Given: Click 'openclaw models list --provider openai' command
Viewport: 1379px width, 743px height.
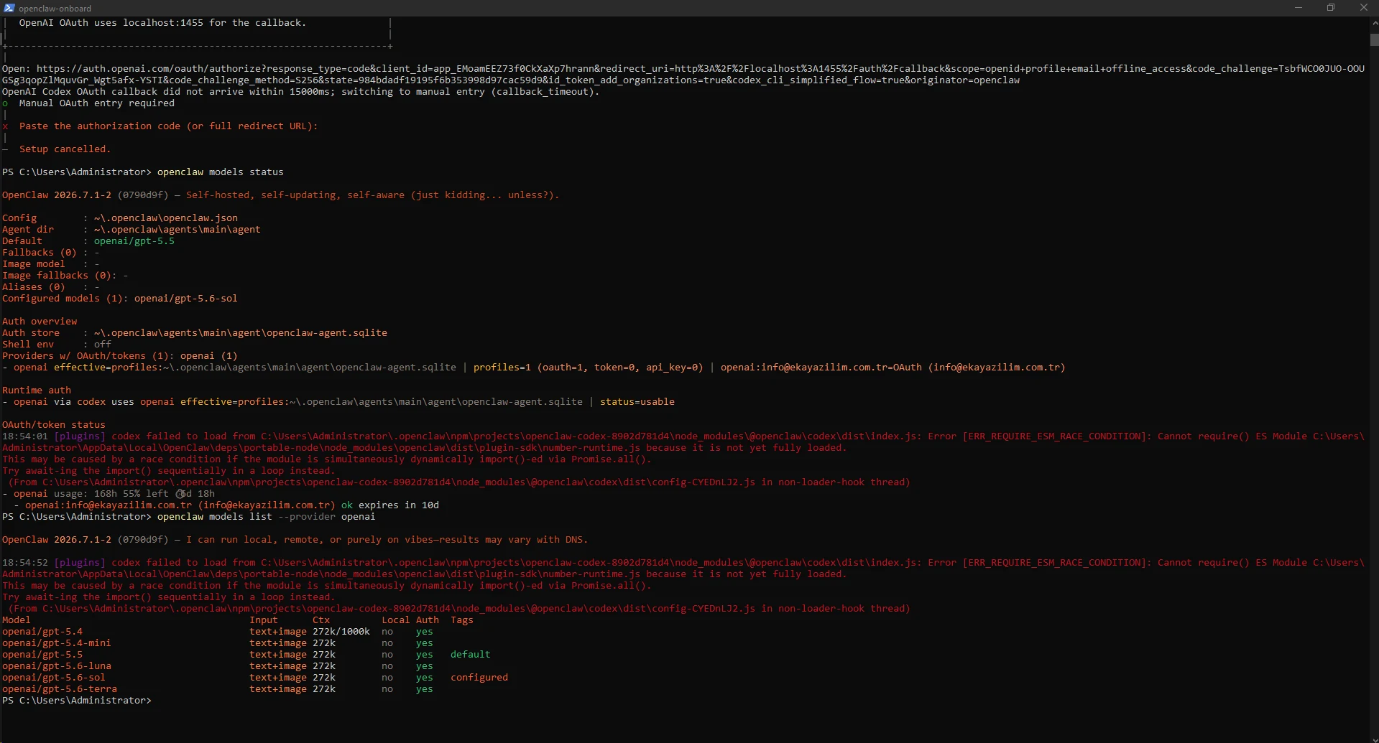Looking at the screenshot, I should point(266,517).
